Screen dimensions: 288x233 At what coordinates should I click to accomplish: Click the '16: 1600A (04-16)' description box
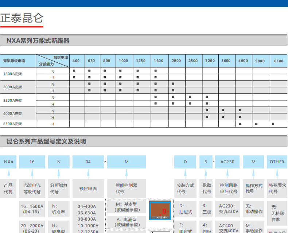click(32, 209)
